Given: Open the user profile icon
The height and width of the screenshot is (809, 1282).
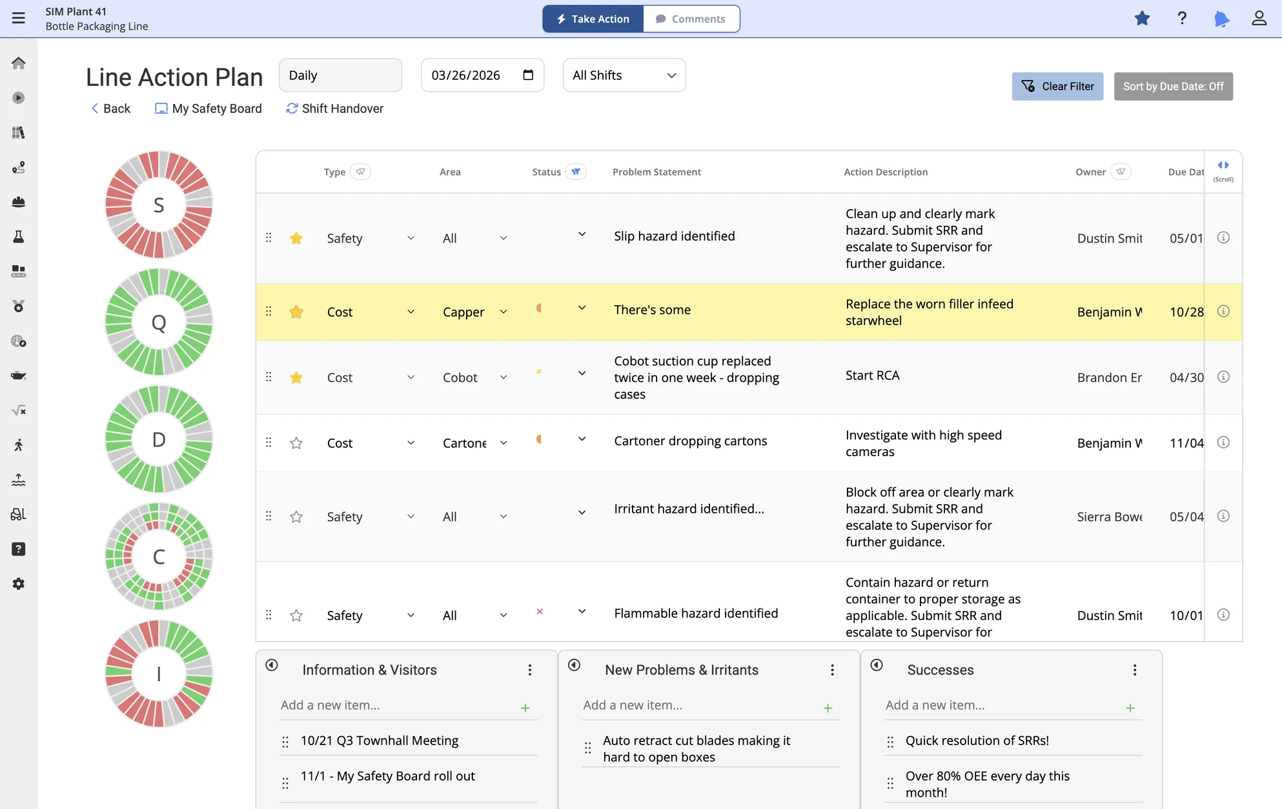Looking at the screenshot, I should pyautogui.click(x=1259, y=18).
